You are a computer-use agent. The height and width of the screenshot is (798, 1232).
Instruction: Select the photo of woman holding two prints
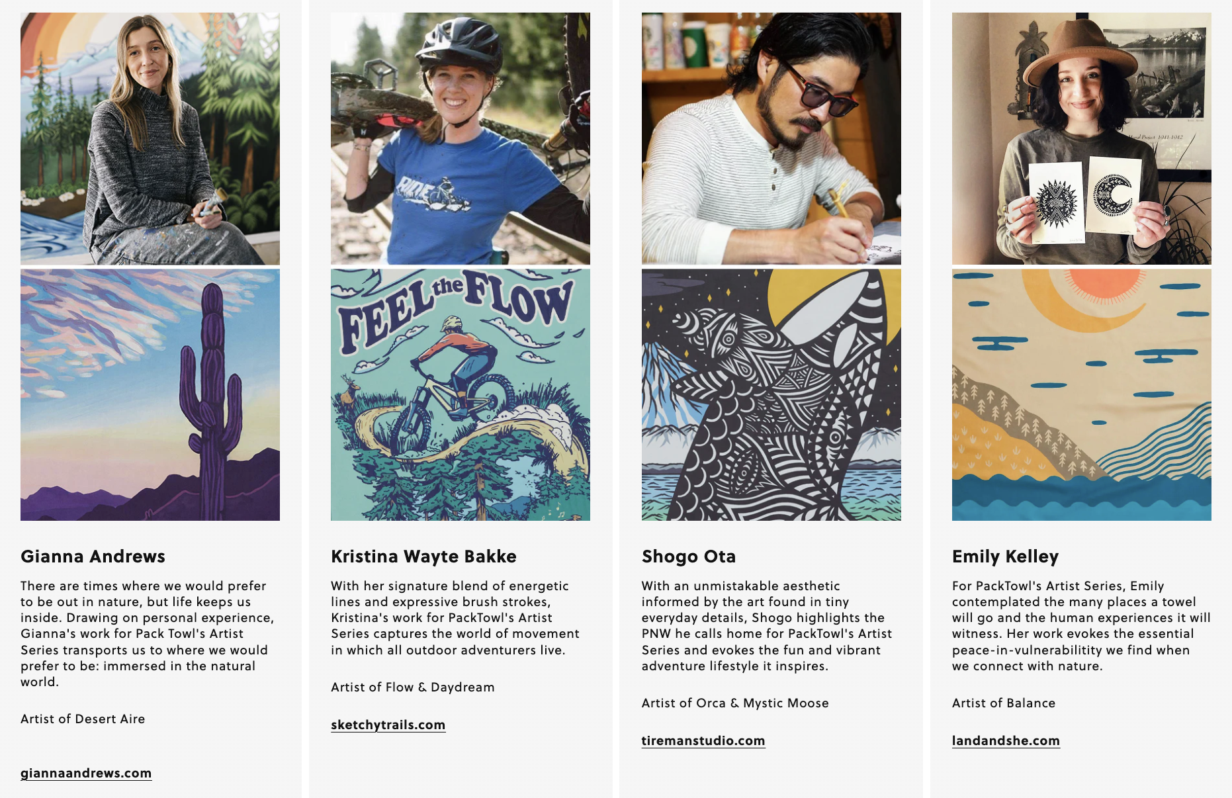[1081, 139]
